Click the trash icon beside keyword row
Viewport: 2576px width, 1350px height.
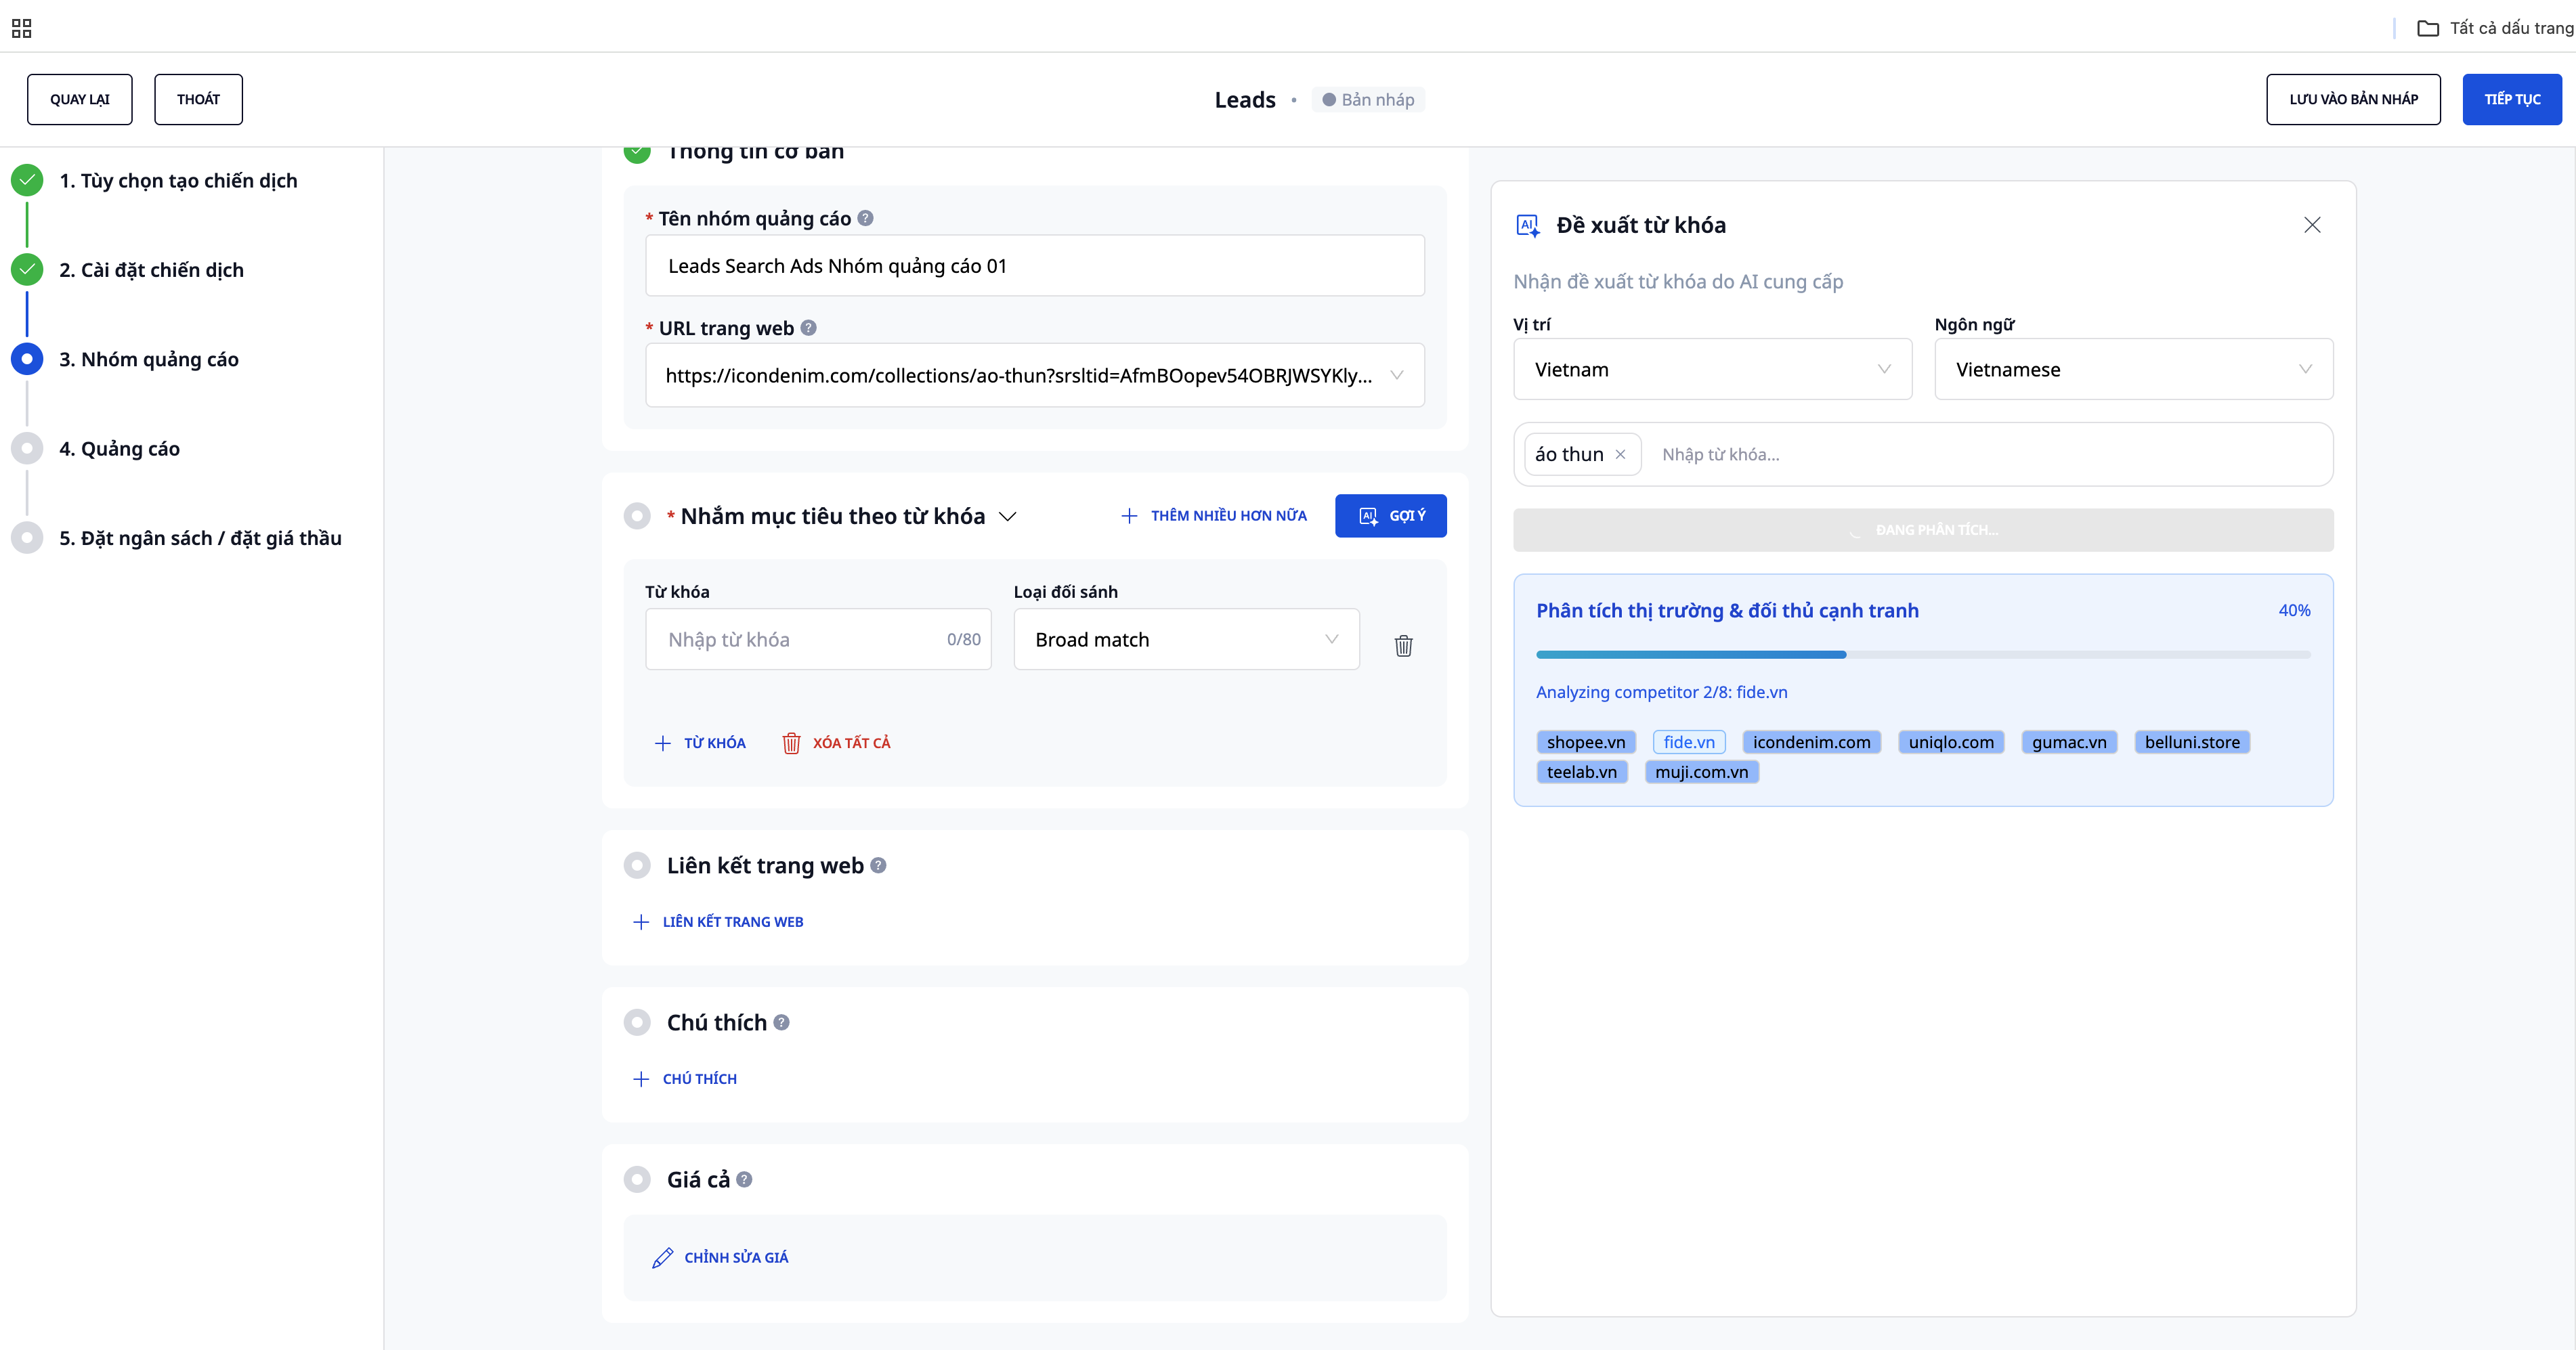1403,645
